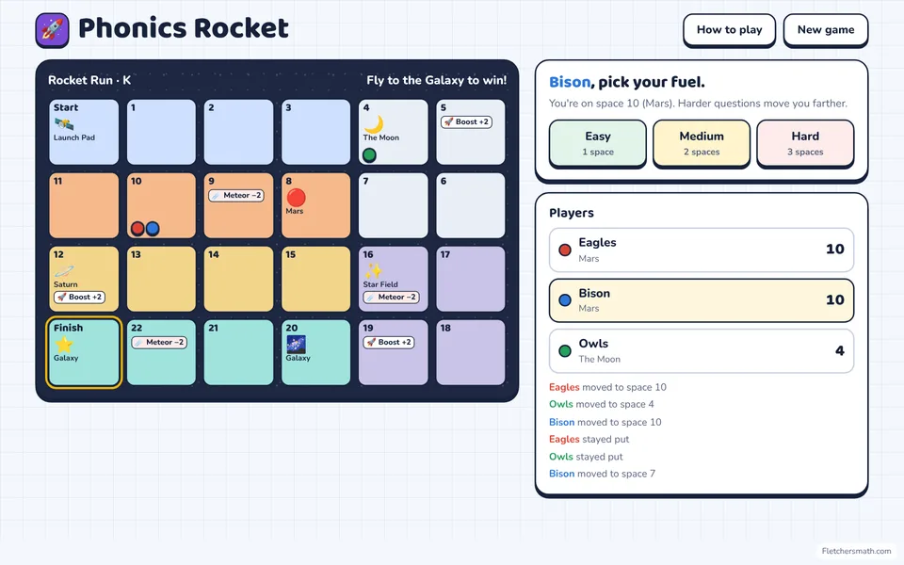Click board space 13

point(161,279)
